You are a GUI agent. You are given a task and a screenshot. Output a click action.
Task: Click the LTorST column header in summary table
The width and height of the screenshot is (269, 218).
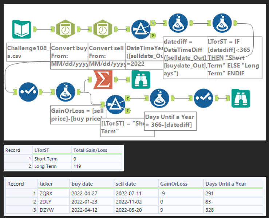click(x=52, y=150)
